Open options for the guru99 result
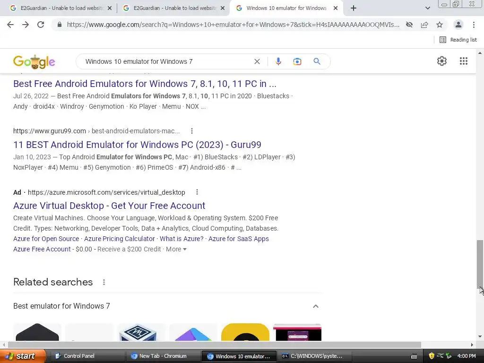The width and height of the screenshot is (484, 363). coord(192,131)
